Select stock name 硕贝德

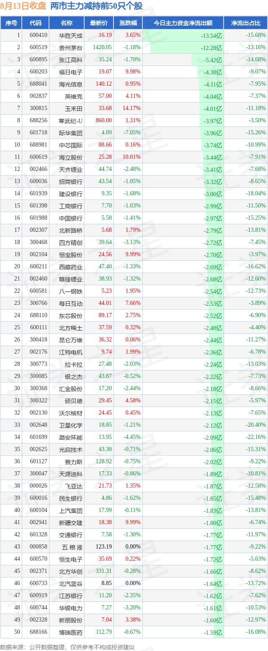pyautogui.click(x=74, y=401)
